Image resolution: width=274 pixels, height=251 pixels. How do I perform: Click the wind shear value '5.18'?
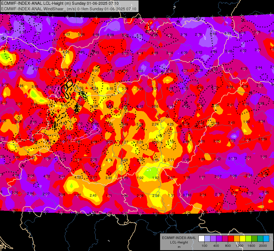coord(170,142)
